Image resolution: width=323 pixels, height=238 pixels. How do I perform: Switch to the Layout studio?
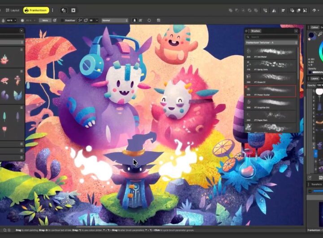coord(13,10)
